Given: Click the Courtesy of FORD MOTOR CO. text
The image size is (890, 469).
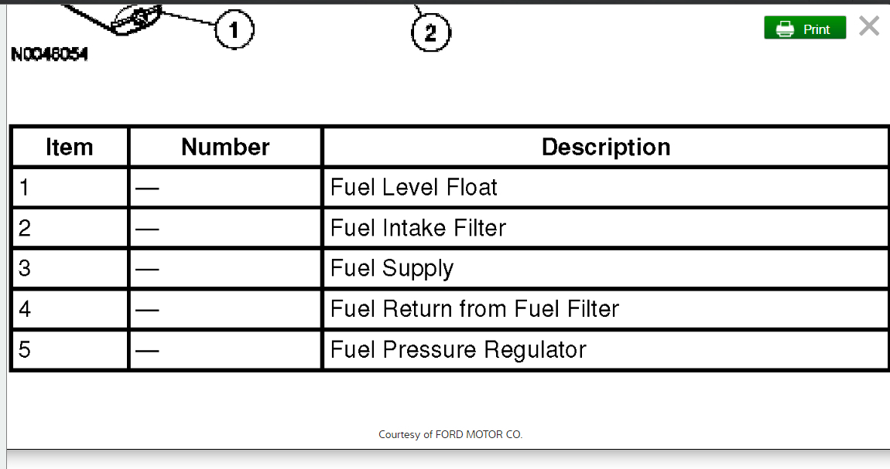Looking at the screenshot, I should tap(450, 434).
